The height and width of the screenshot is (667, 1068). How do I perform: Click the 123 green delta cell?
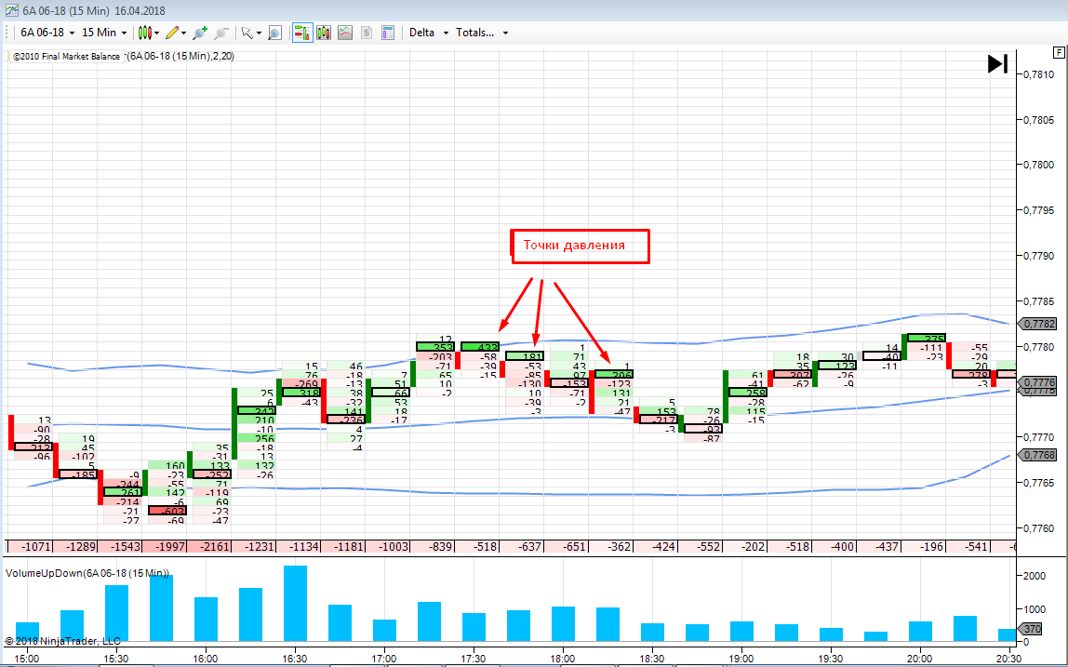coord(836,366)
